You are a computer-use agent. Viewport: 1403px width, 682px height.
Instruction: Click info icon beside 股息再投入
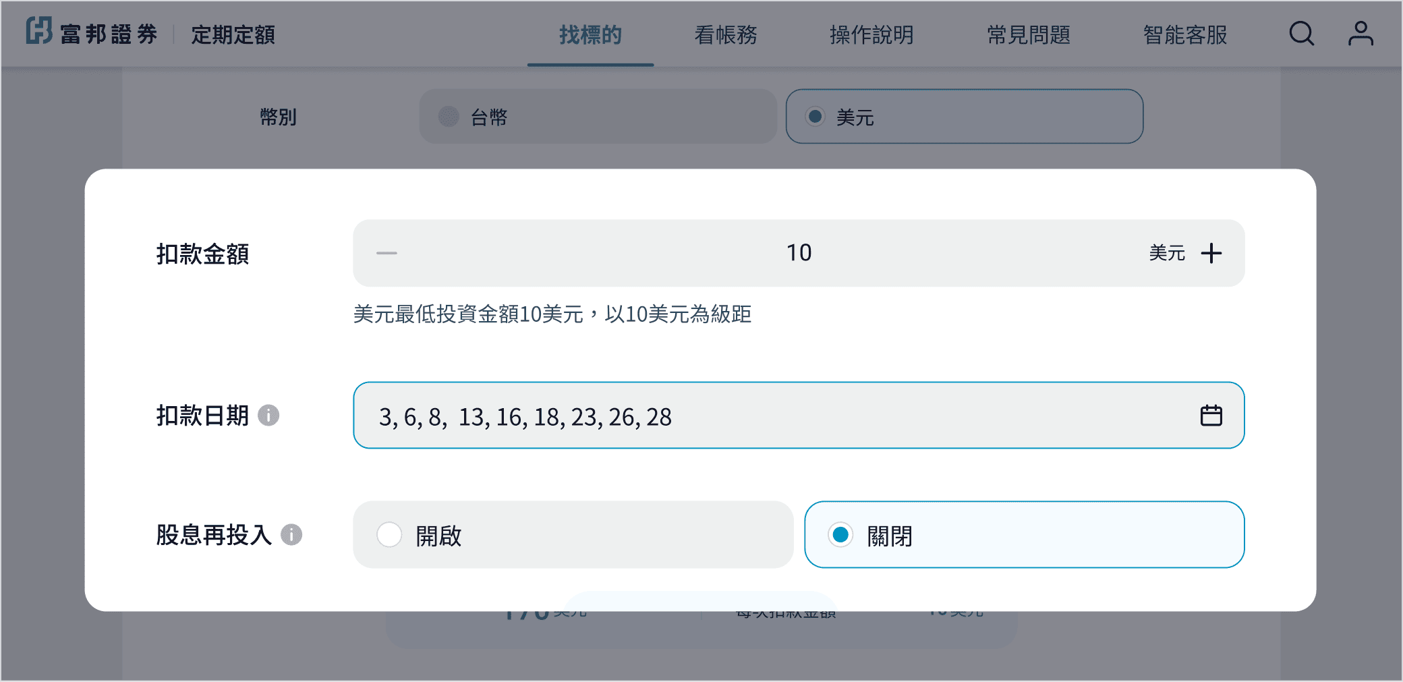[291, 535]
